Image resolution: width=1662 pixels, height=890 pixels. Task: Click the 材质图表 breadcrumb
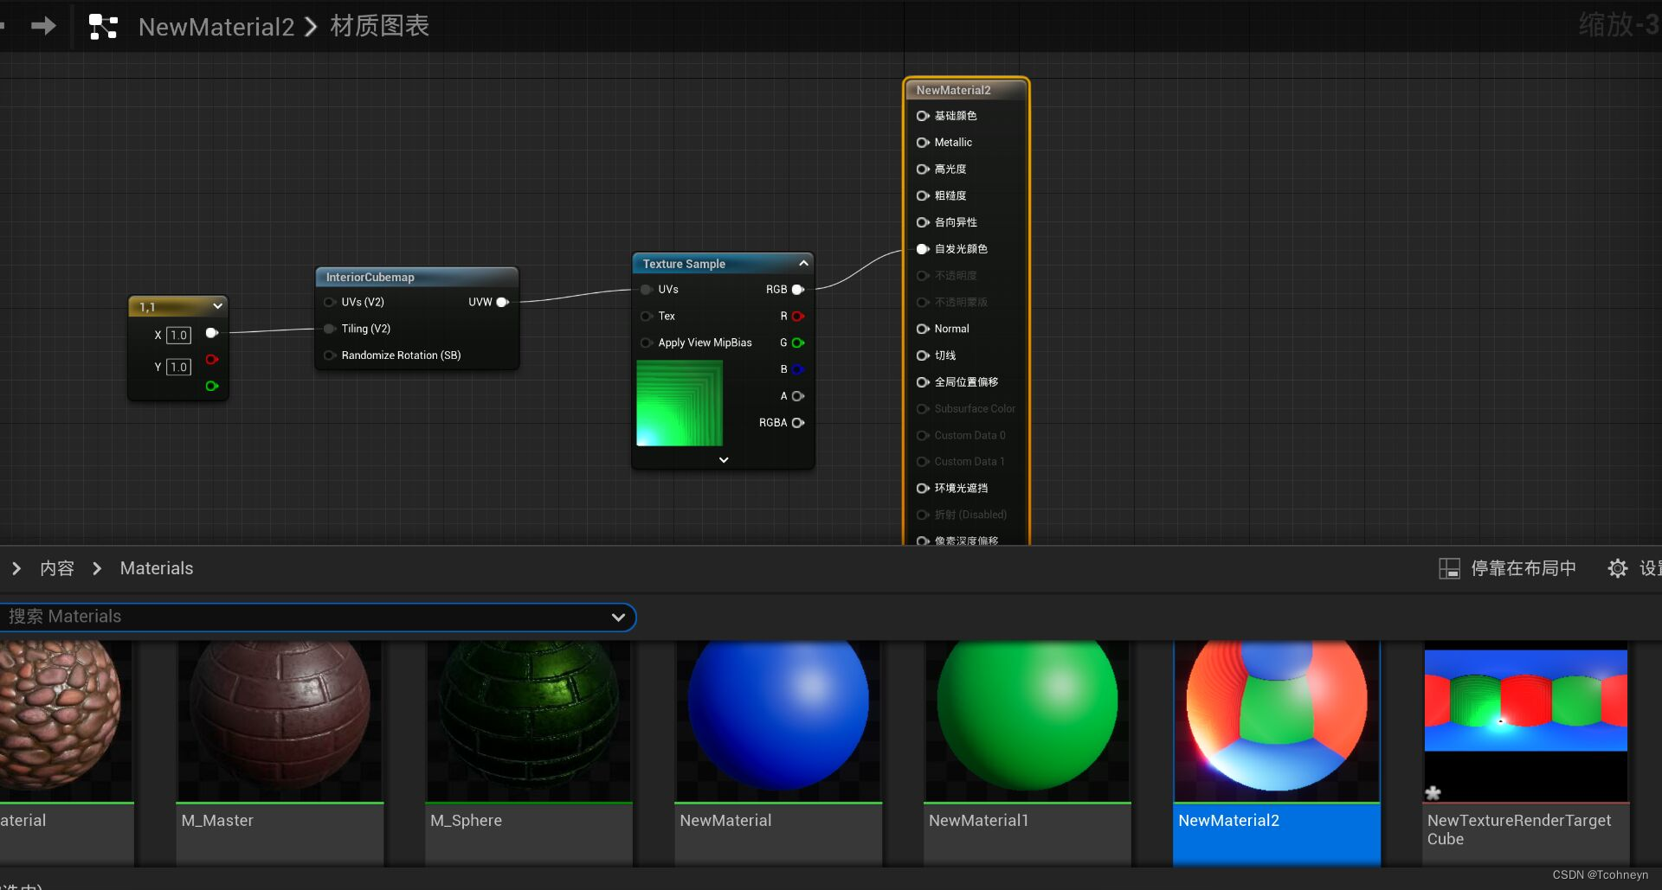[x=379, y=26]
